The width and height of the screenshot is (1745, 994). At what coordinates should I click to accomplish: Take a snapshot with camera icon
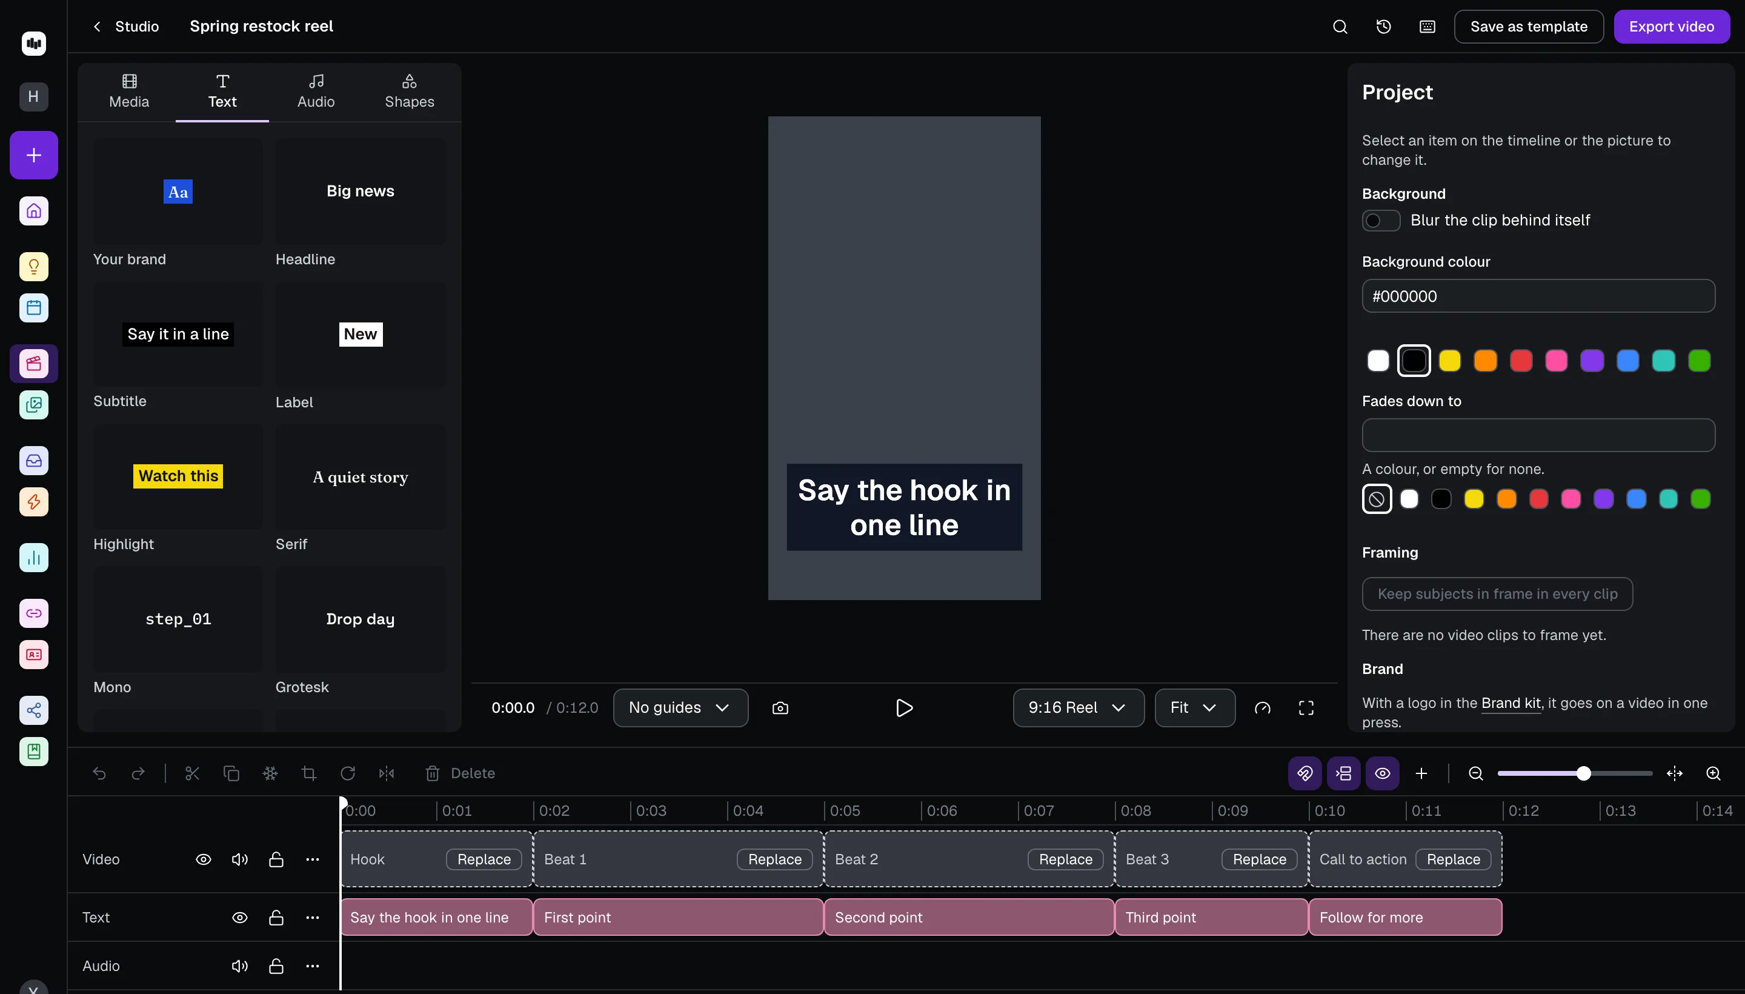(780, 708)
